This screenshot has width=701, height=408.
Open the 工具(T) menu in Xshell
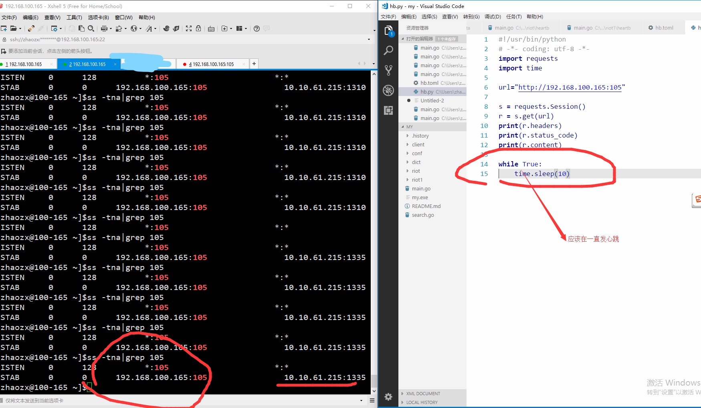(x=74, y=18)
